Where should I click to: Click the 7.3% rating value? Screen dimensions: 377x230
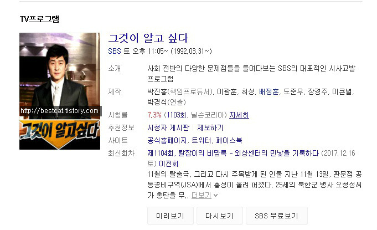pos(154,115)
